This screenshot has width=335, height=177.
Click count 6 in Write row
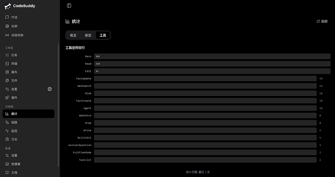320,130
